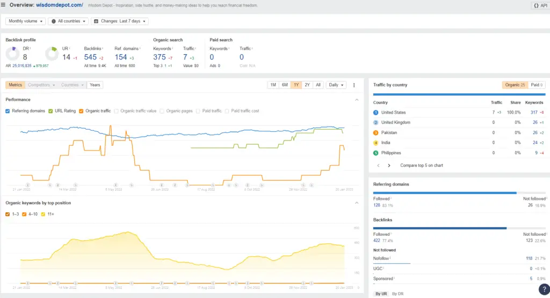The image size is (550, 298).
Task: Click the UR donut chart icon
Action: 52,54
